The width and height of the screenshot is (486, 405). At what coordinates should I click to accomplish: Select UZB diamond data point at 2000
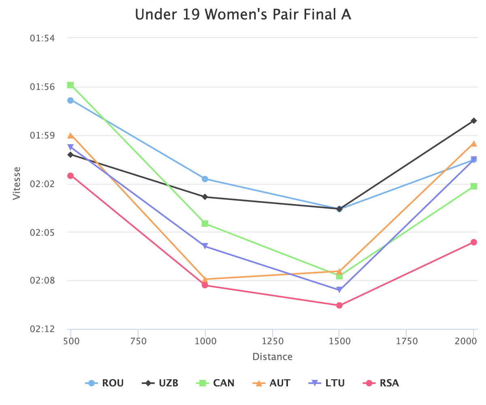click(x=473, y=121)
